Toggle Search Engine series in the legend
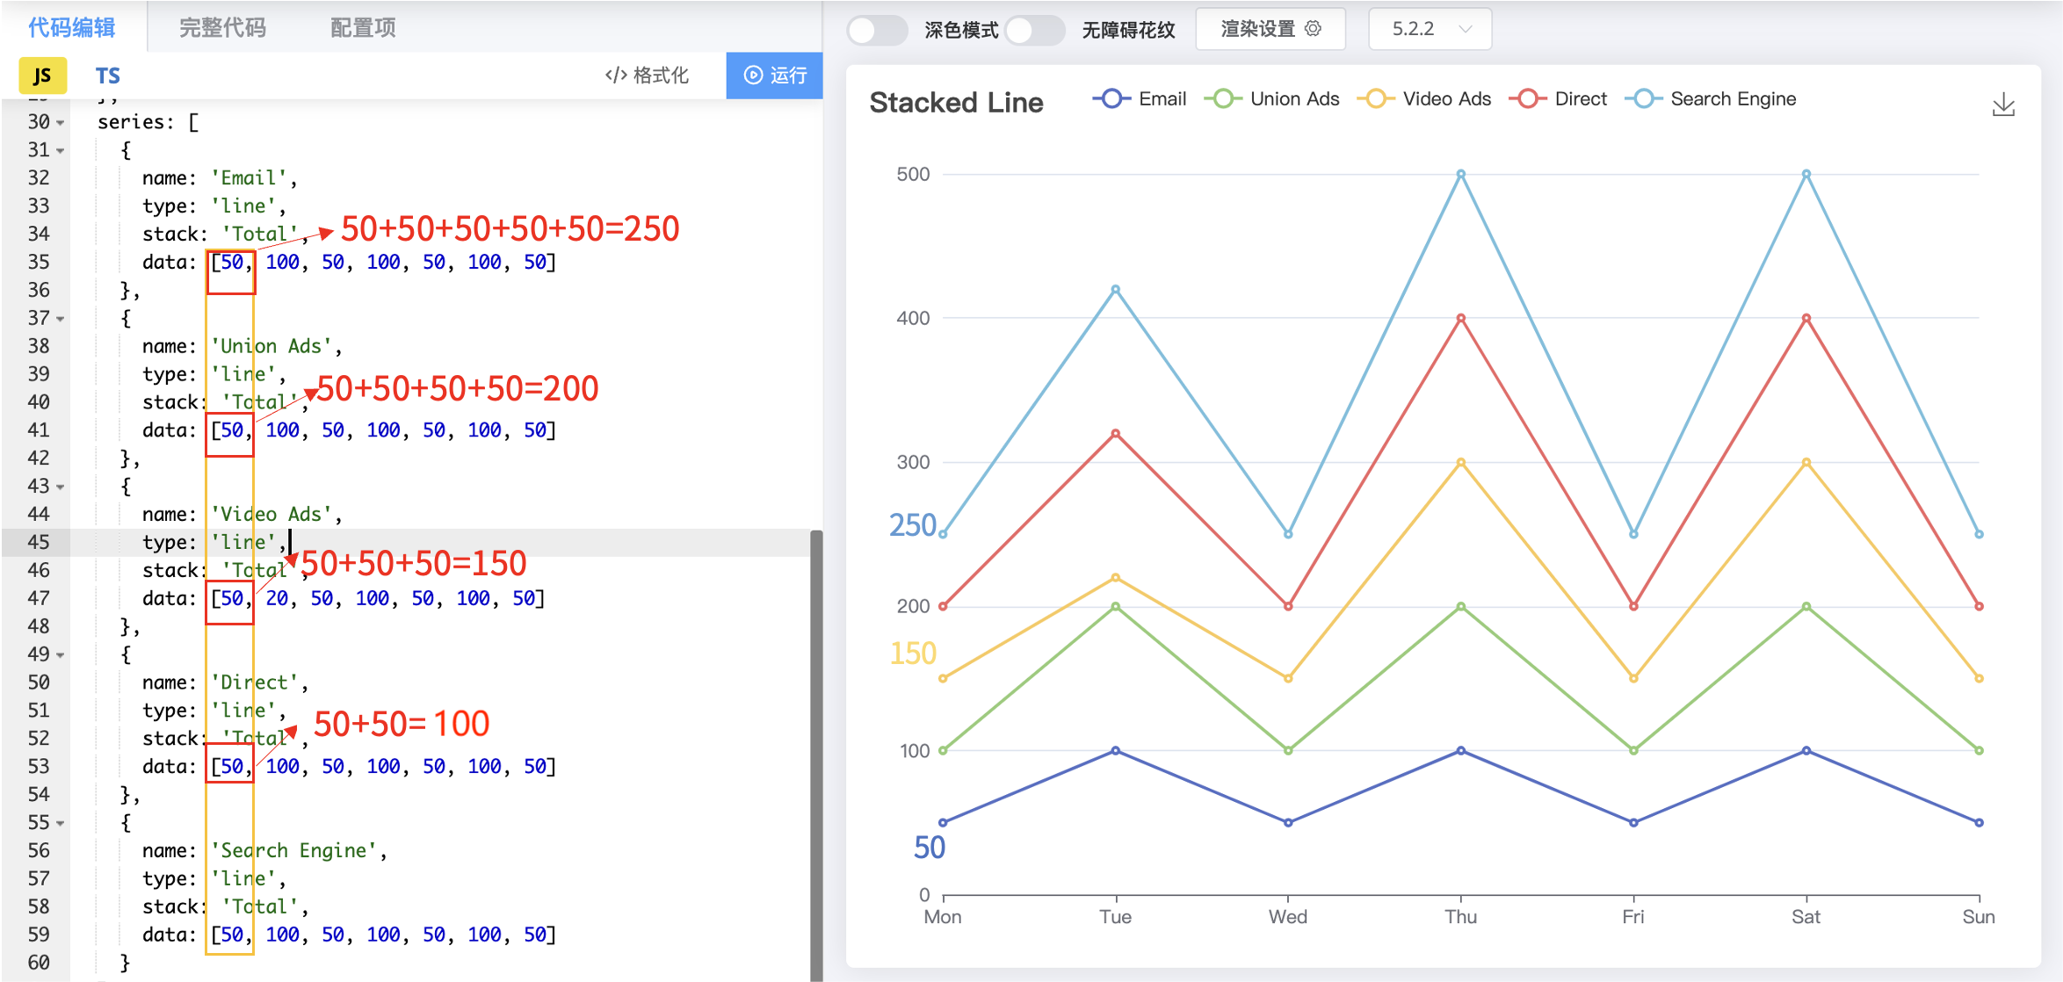Screen dimensions: 2063x982 [1642, 98]
